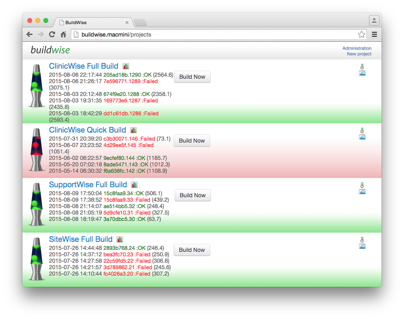Screen dimensions: 404x319
Task: Open the SiteWise Full Build project title
Action: [x=81, y=239]
